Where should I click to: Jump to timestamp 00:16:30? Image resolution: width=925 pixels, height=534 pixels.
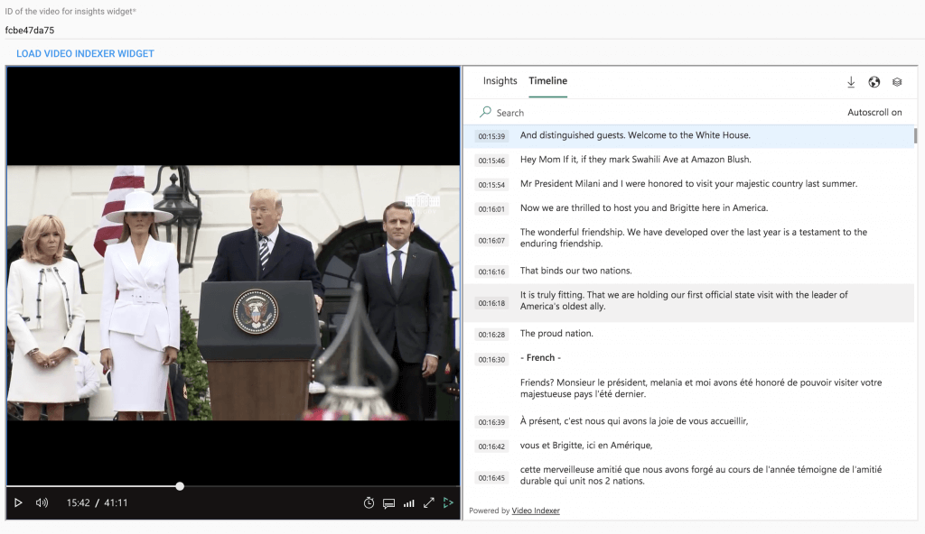pyautogui.click(x=491, y=359)
